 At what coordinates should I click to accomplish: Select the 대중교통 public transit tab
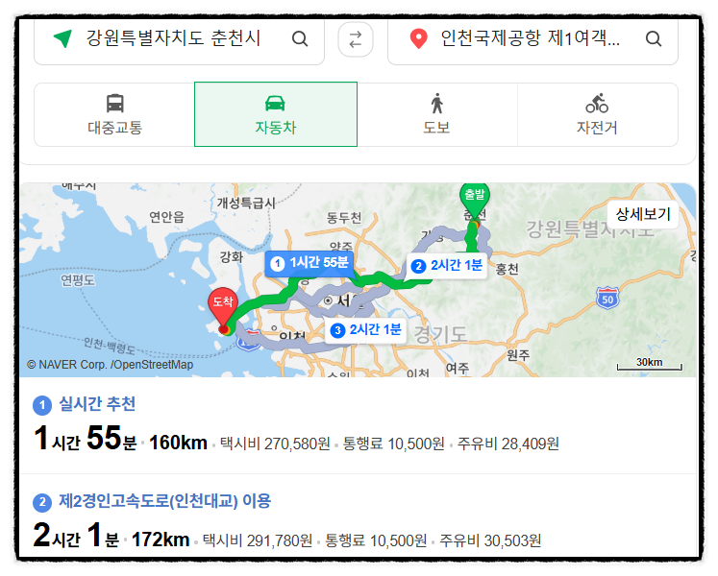tap(114, 114)
